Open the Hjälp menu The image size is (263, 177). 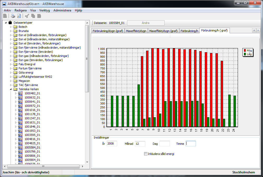[x=79, y=10]
